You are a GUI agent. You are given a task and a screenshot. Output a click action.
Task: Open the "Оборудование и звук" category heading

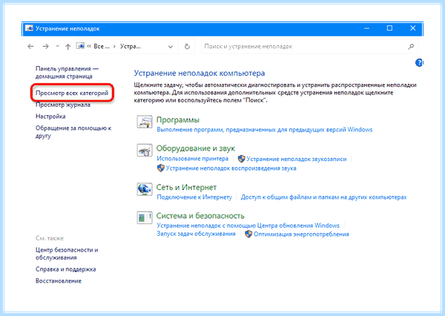(x=196, y=148)
